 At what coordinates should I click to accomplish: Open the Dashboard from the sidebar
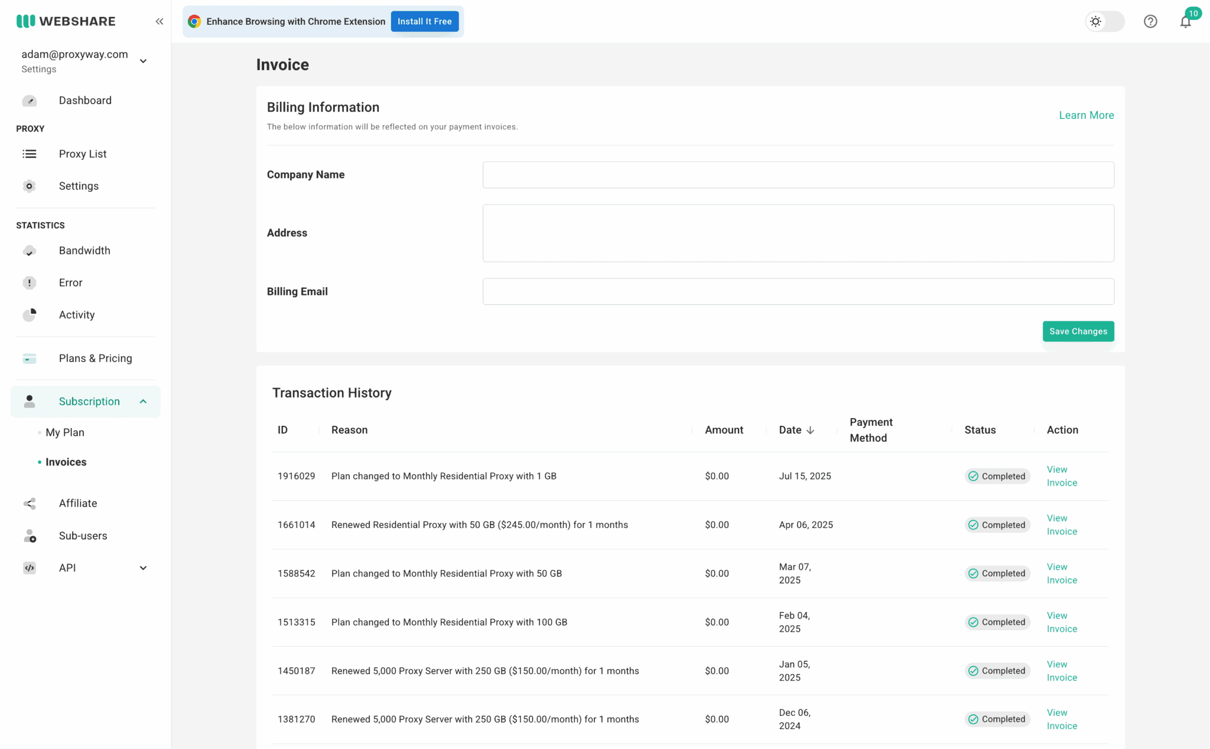click(x=85, y=100)
